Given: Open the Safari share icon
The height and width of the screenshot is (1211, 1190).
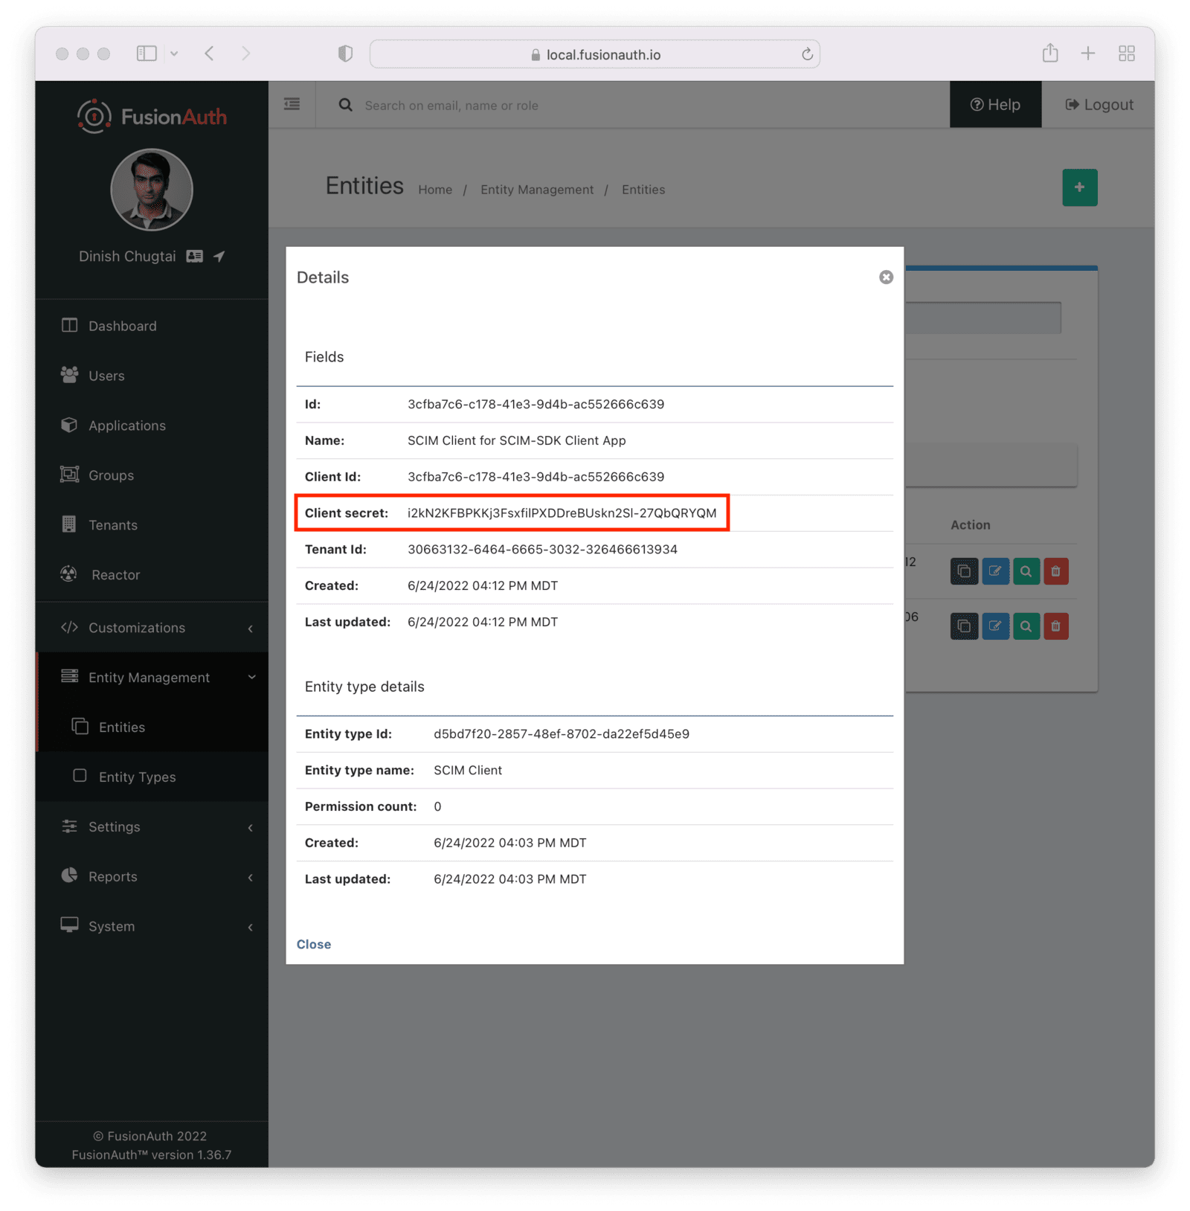Looking at the screenshot, I should (1049, 54).
